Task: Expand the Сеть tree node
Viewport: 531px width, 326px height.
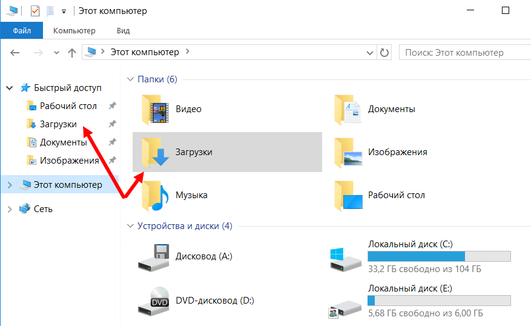Action: pyautogui.click(x=10, y=209)
